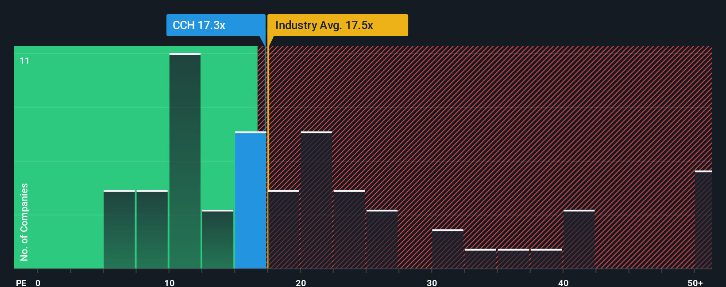Click the histogram bar between PE 17.5 and 20

(284, 230)
